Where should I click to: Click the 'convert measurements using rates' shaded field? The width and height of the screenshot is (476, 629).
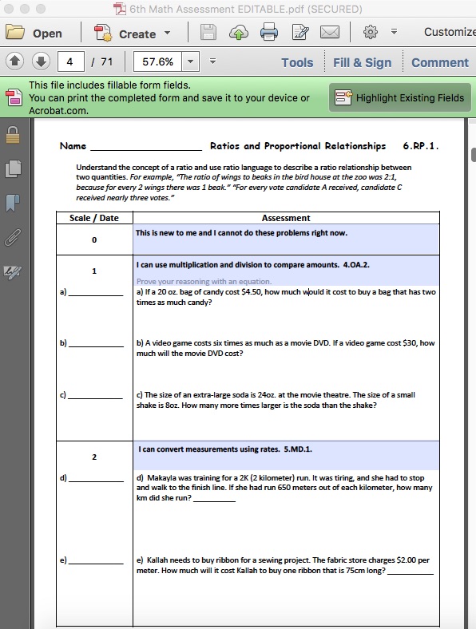click(x=286, y=456)
